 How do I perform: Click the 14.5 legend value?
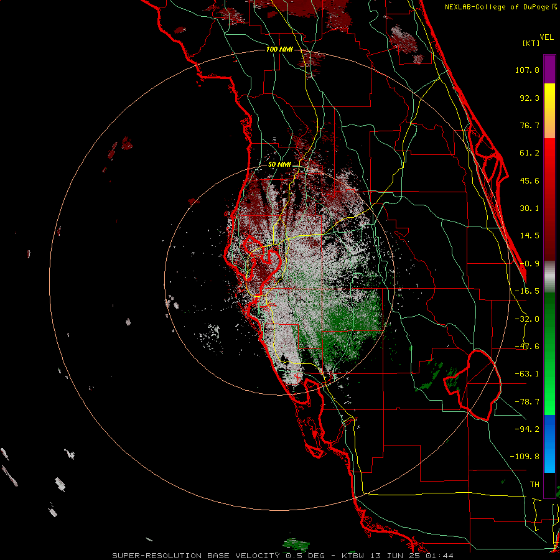(x=530, y=236)
